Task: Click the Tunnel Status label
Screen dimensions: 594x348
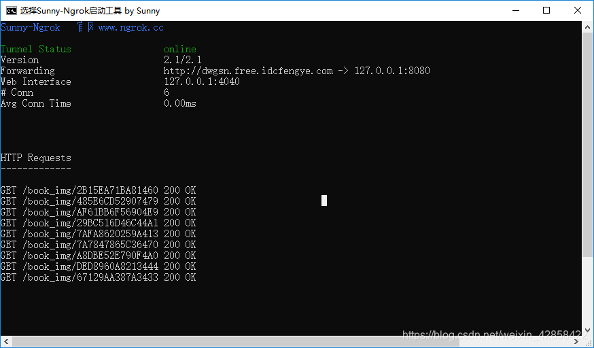Action: pos(35,49)
